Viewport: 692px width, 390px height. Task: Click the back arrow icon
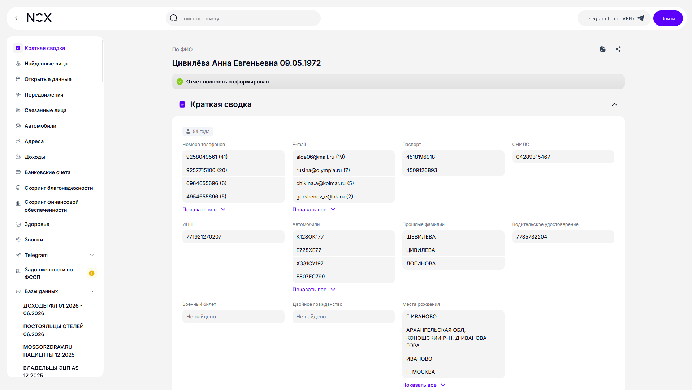tap(18, 18)
